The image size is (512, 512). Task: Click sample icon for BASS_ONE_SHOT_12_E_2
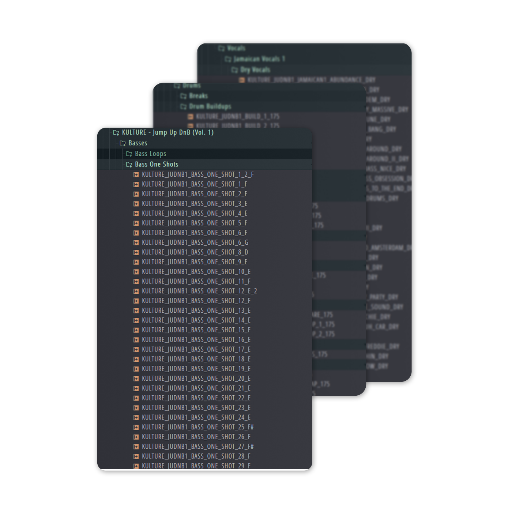[x=136, y=291]
